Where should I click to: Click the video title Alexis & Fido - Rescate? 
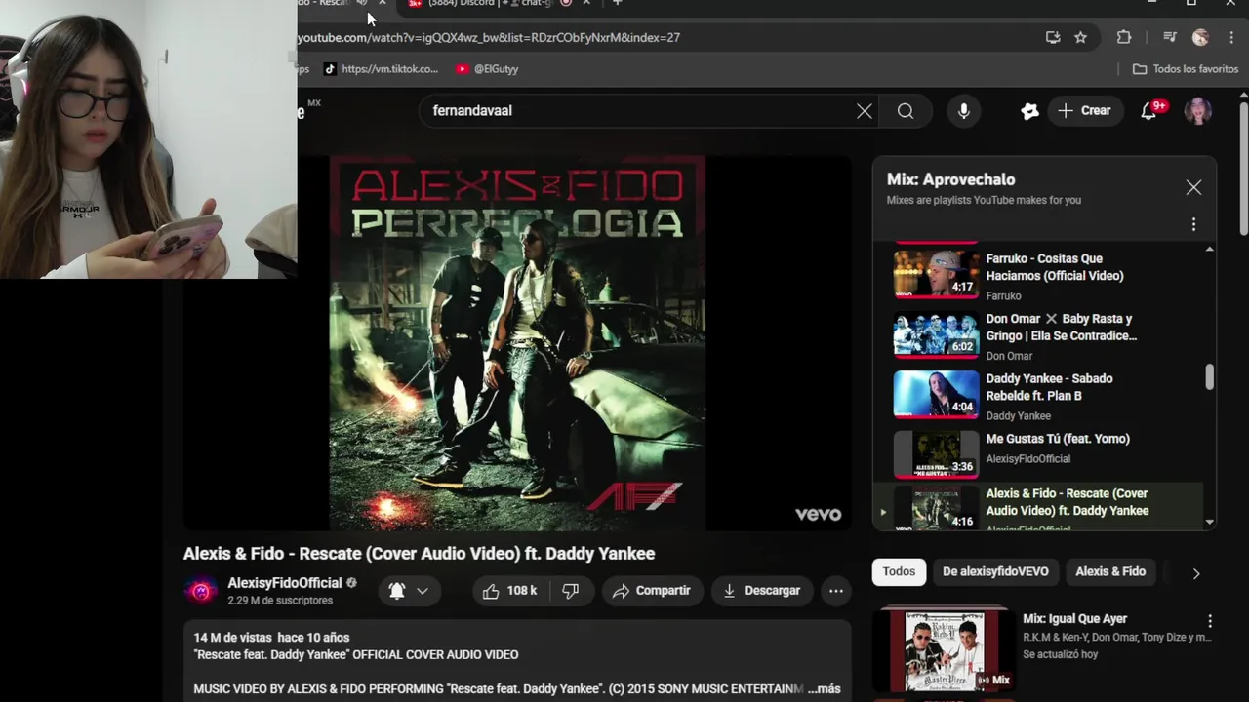tap(419, 554)
